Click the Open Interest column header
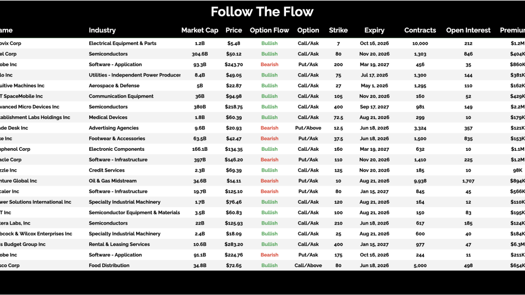The width and height of the screenshot is (525, 295). (x=468, y=31)
